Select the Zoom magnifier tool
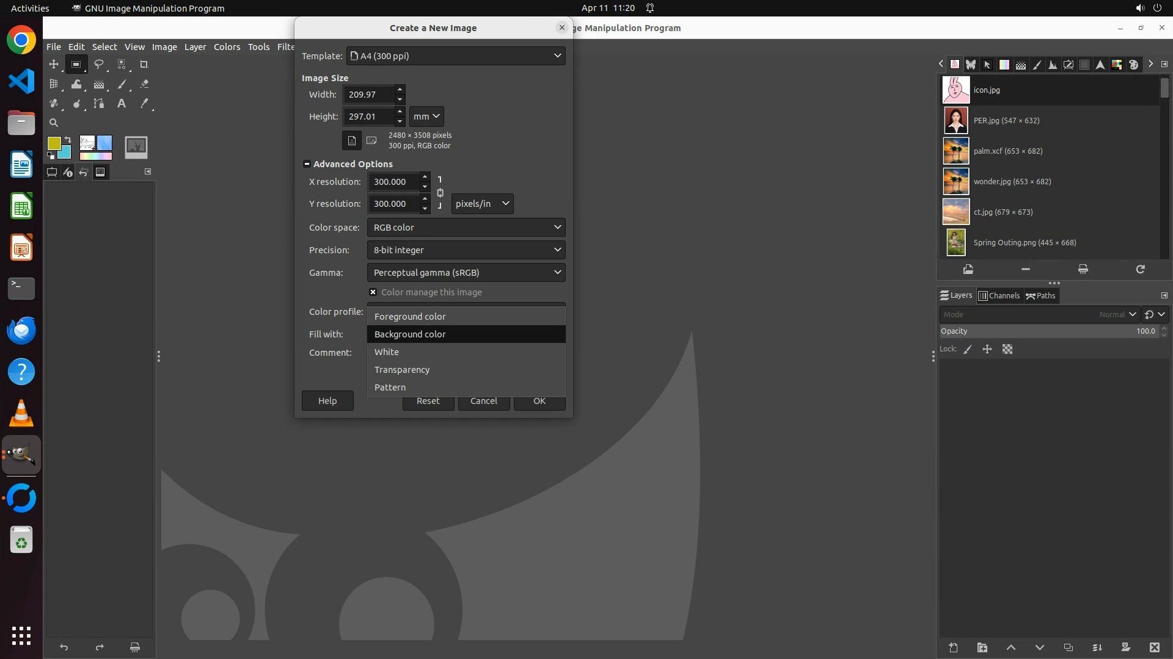 pos(54,123)
